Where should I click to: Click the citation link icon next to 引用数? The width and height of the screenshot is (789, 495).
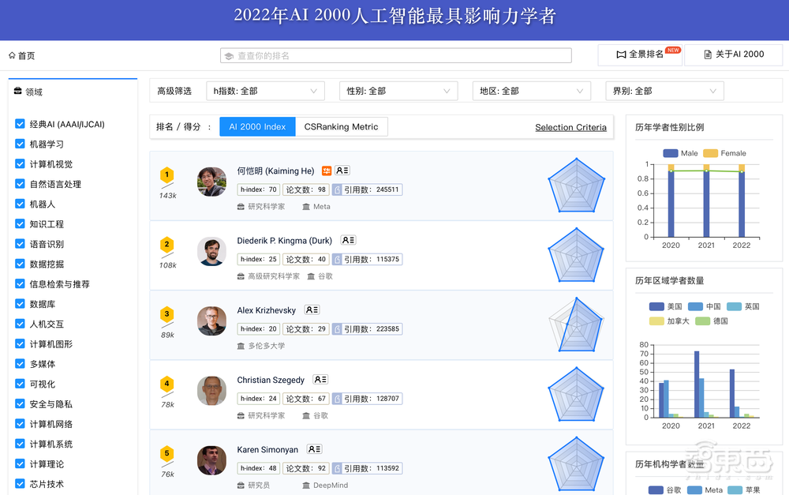(337, 189)
